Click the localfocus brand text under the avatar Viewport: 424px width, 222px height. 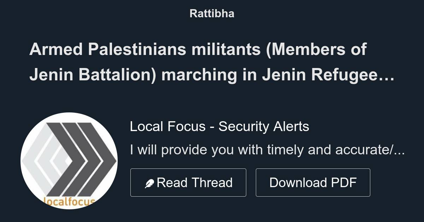69,202
